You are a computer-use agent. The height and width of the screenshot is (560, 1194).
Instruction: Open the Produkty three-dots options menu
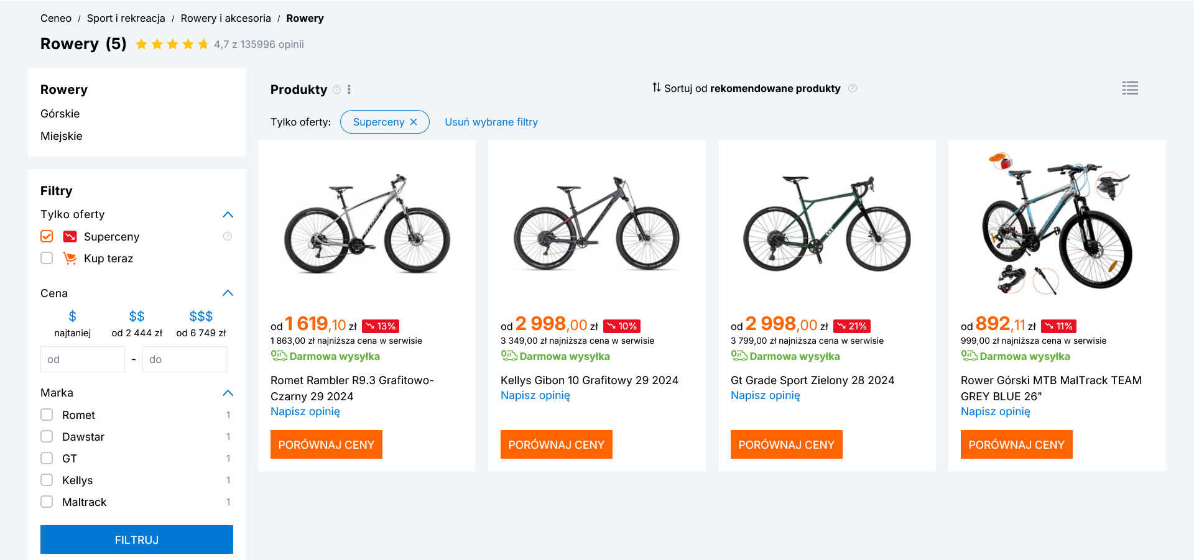(x=349, y=90)
